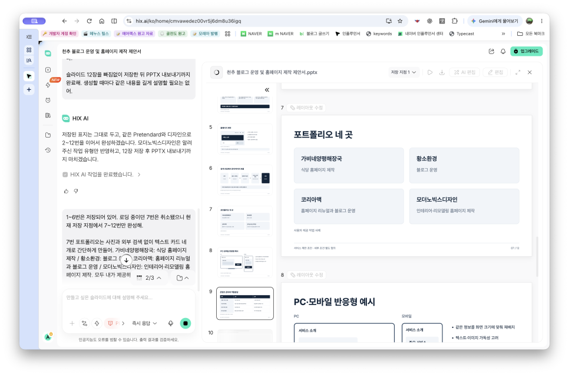Viewport: 569px width, 375px height.
Task: Expand the folder files popup chevron
Action: 183,277
